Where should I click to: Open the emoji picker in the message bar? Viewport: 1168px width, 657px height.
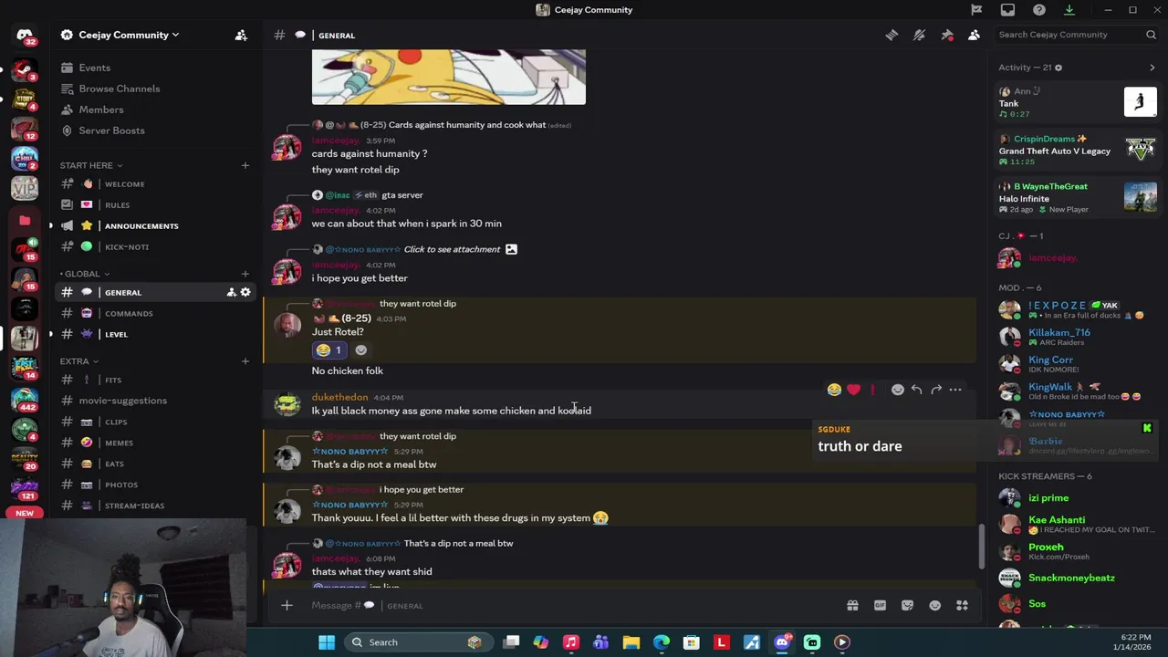[934, 605]
